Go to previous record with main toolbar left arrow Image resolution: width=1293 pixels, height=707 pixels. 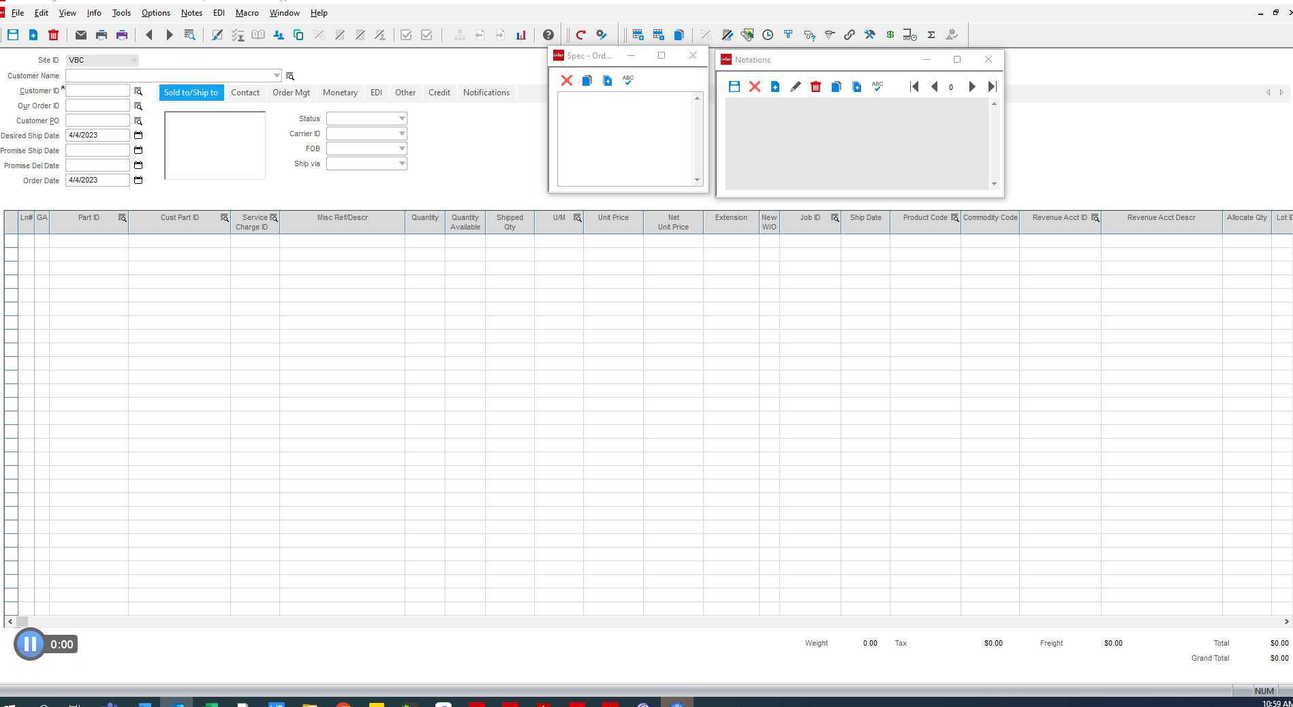[149, 35]
